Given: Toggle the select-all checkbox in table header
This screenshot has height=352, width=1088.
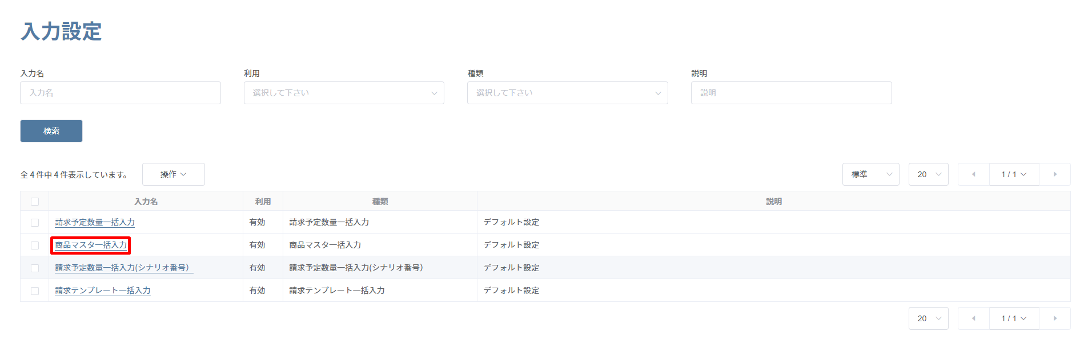Looking at the screenshot, I should tap(35, 202).
